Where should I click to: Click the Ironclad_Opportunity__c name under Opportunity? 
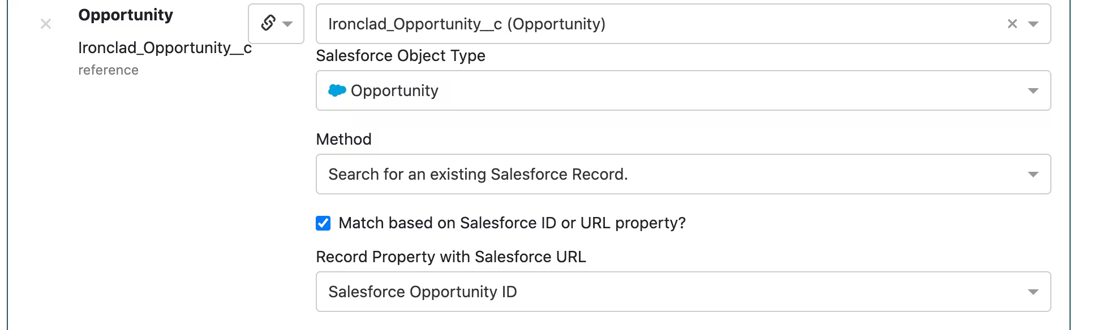coord(165,48)
